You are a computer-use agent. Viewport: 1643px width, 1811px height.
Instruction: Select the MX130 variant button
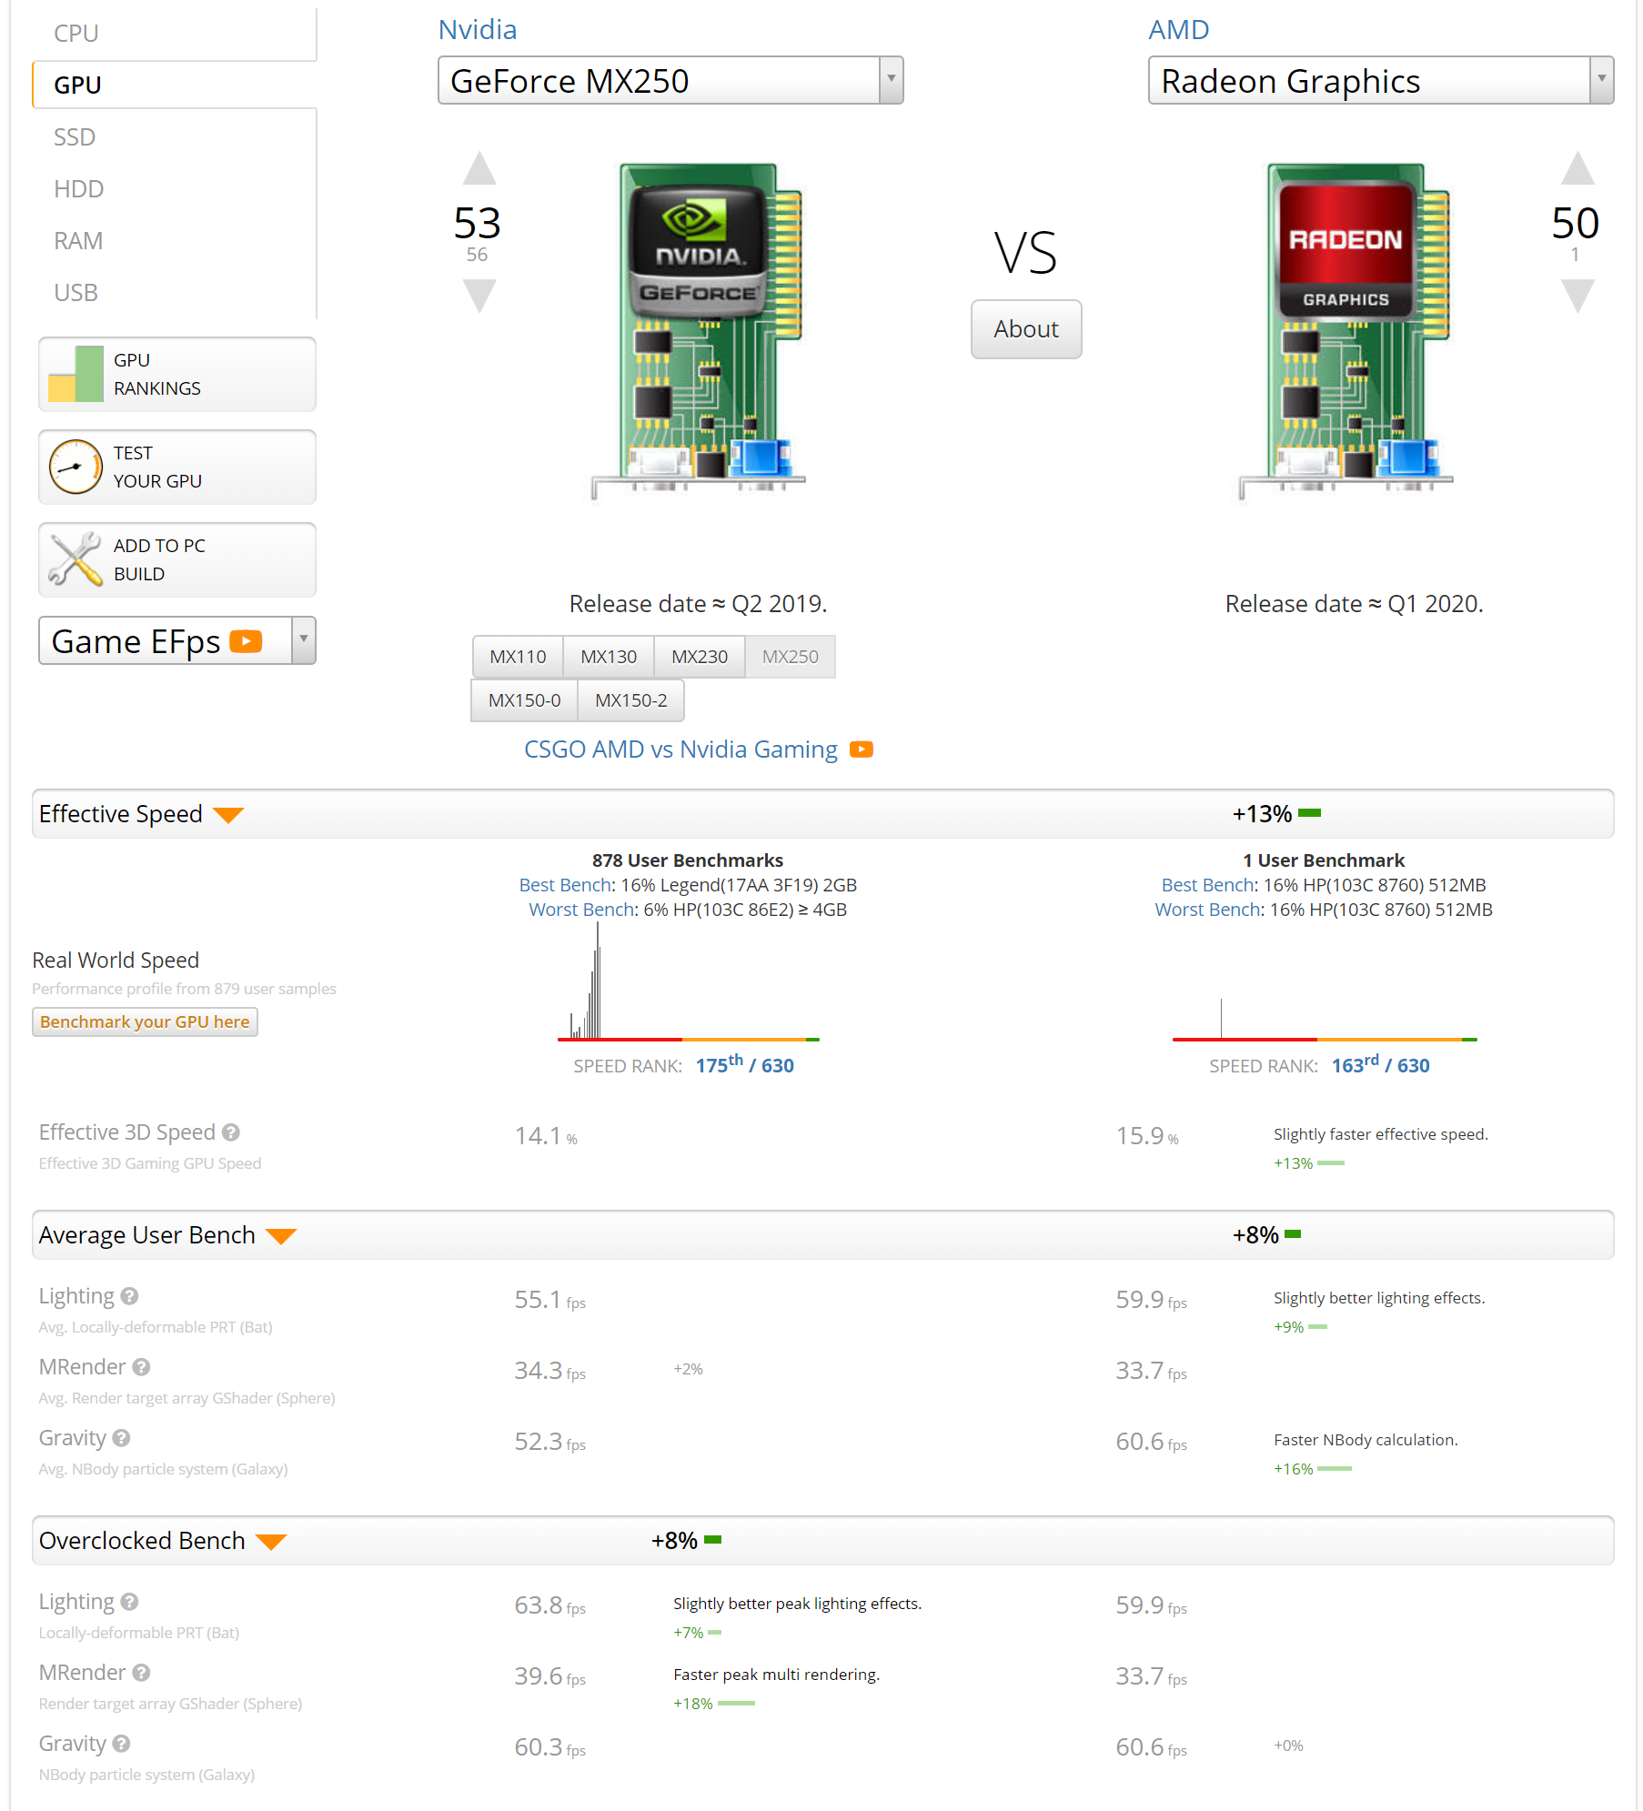coord(609,657)
